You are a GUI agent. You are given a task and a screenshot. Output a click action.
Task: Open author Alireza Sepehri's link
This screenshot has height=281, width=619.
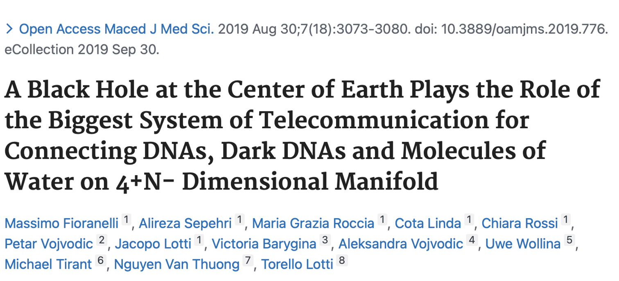[x=185, y=223]
